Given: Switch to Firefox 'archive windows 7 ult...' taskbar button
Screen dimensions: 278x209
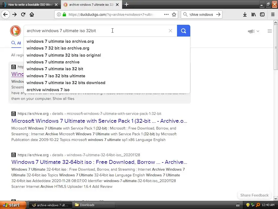Looking at the screenshot, I should pyautogui.click(x=50, y=205).
